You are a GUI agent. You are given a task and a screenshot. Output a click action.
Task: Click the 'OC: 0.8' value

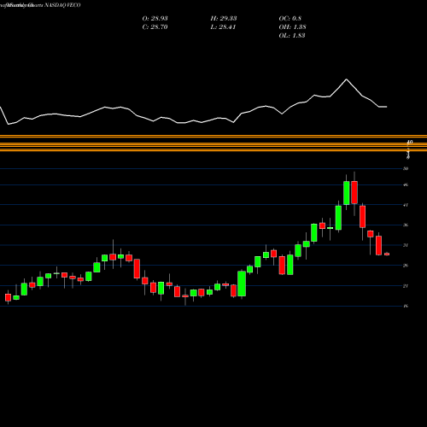(x=290, y=18)
